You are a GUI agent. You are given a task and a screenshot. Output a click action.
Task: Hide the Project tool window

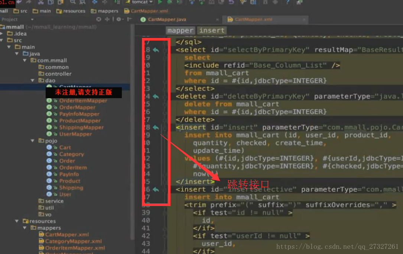point(130,19)
